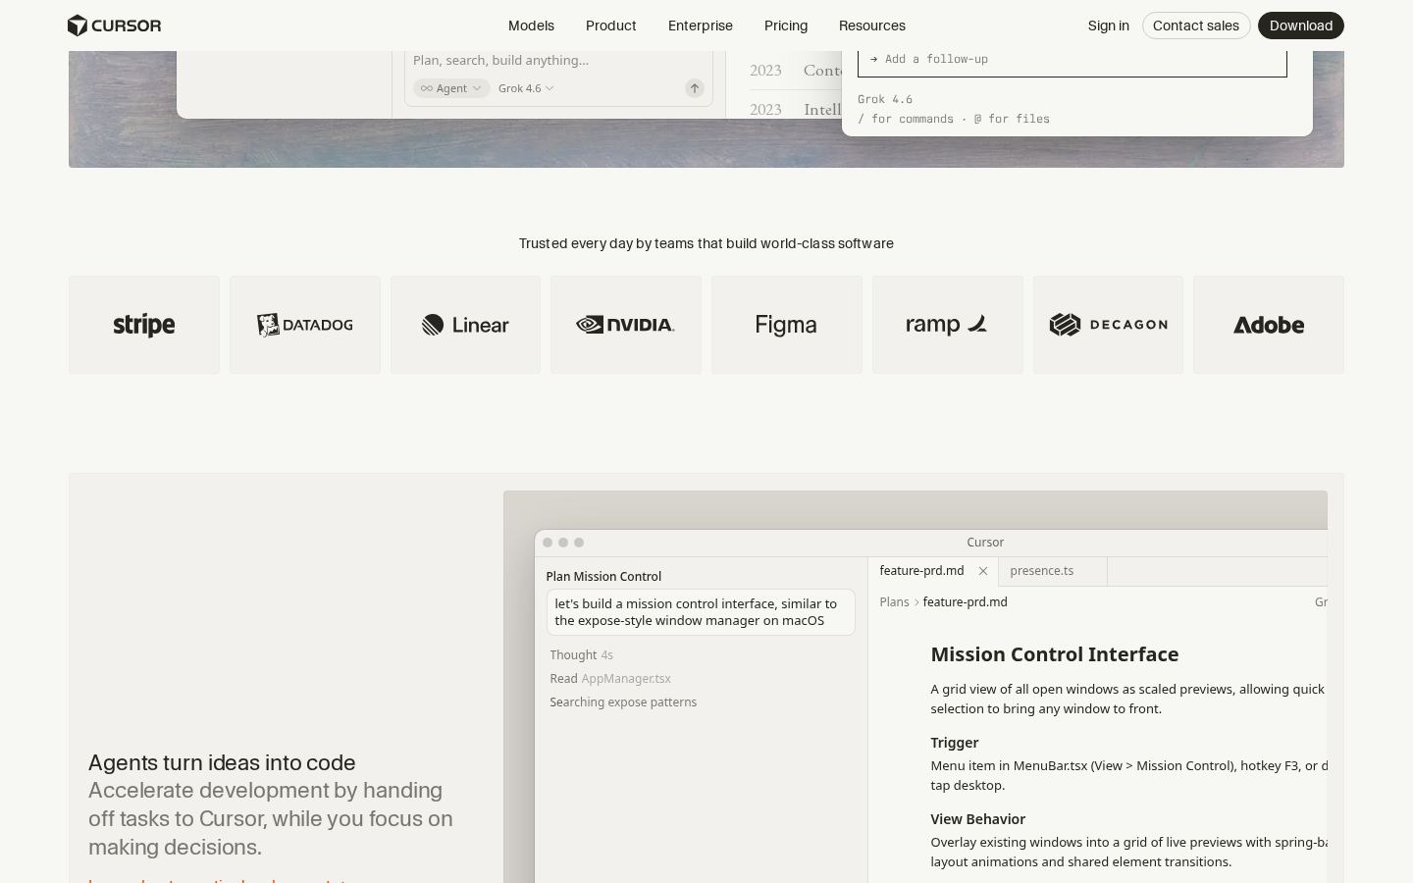Click 'Thought 4s' step in chat

click(x=582, y=655)
